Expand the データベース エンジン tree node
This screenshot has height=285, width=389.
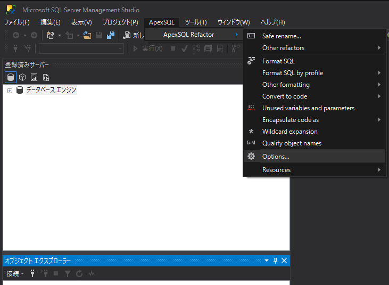(x=10, y=91)
